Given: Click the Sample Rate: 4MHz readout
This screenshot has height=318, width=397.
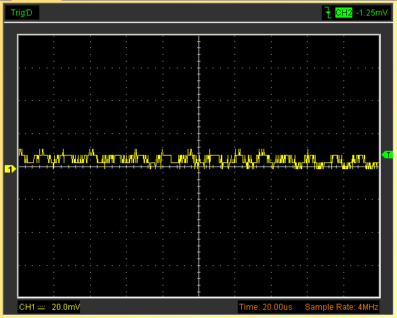Looking at the screenshot, I should pos(341,307).
